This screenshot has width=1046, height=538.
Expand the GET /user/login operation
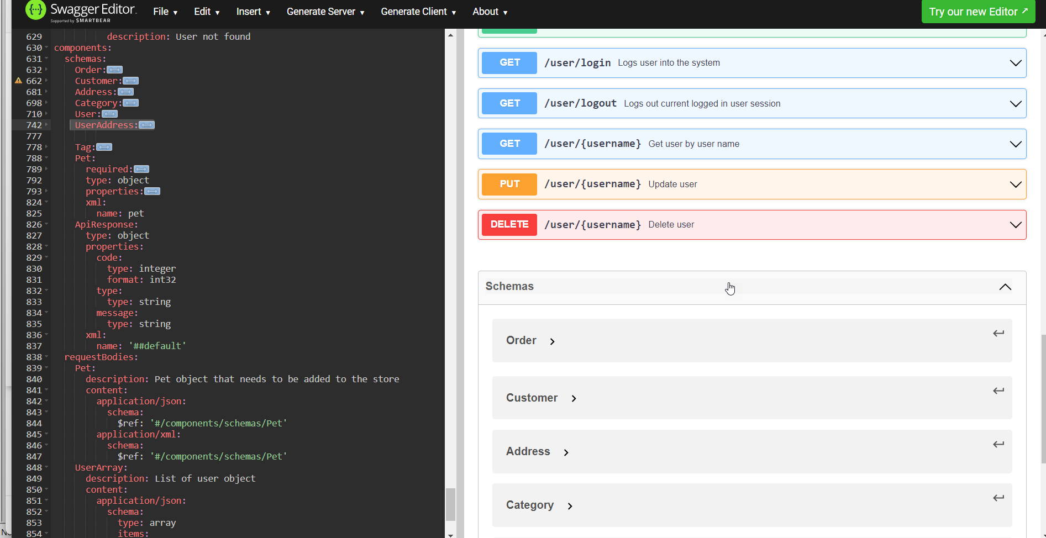tap(1016, 62)
